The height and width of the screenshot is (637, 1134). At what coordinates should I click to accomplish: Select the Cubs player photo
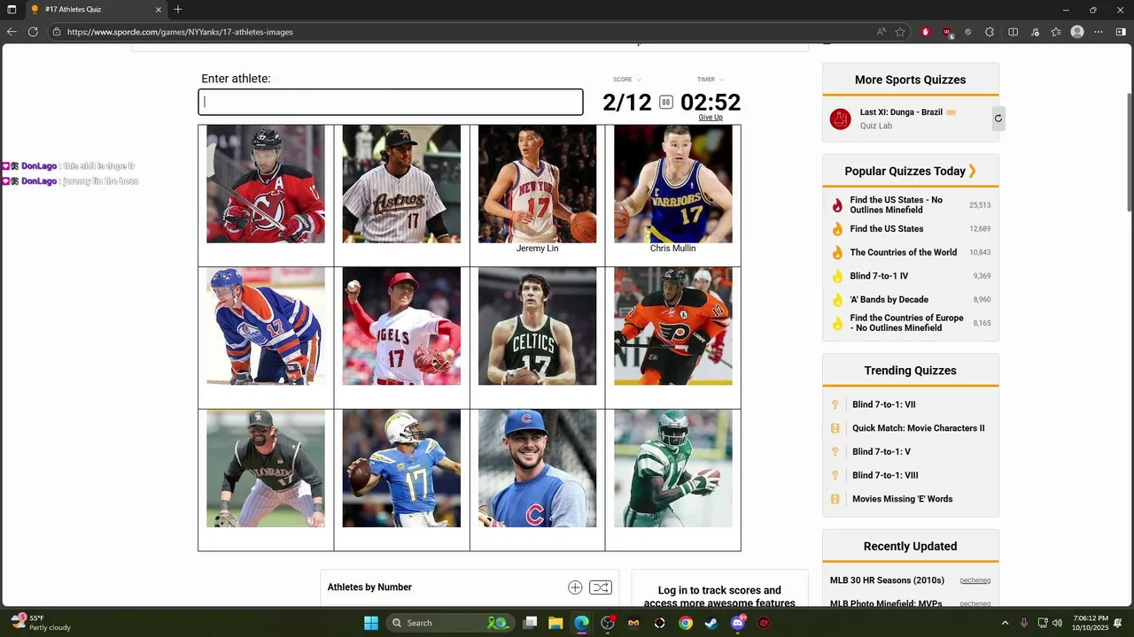coord(537,468)
